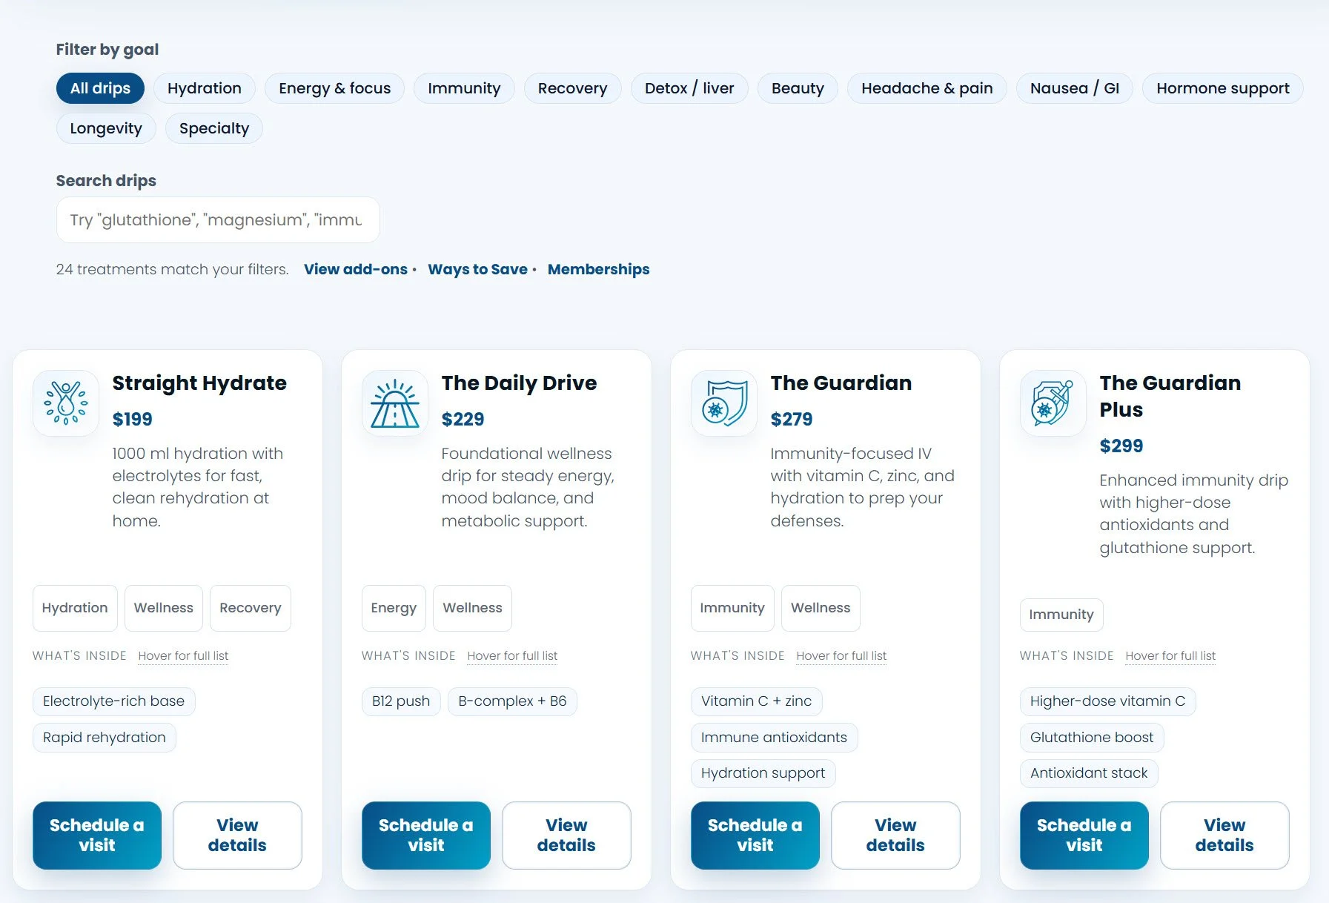Viewport: 1329px width, 903px height.
Task: Click the shield icon on The Guardian card
Action: (723, 403)
